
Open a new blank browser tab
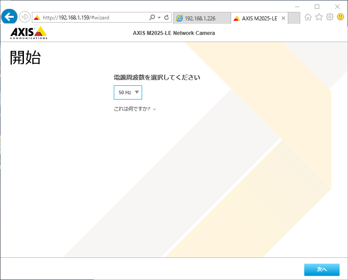tap(294, 18)
